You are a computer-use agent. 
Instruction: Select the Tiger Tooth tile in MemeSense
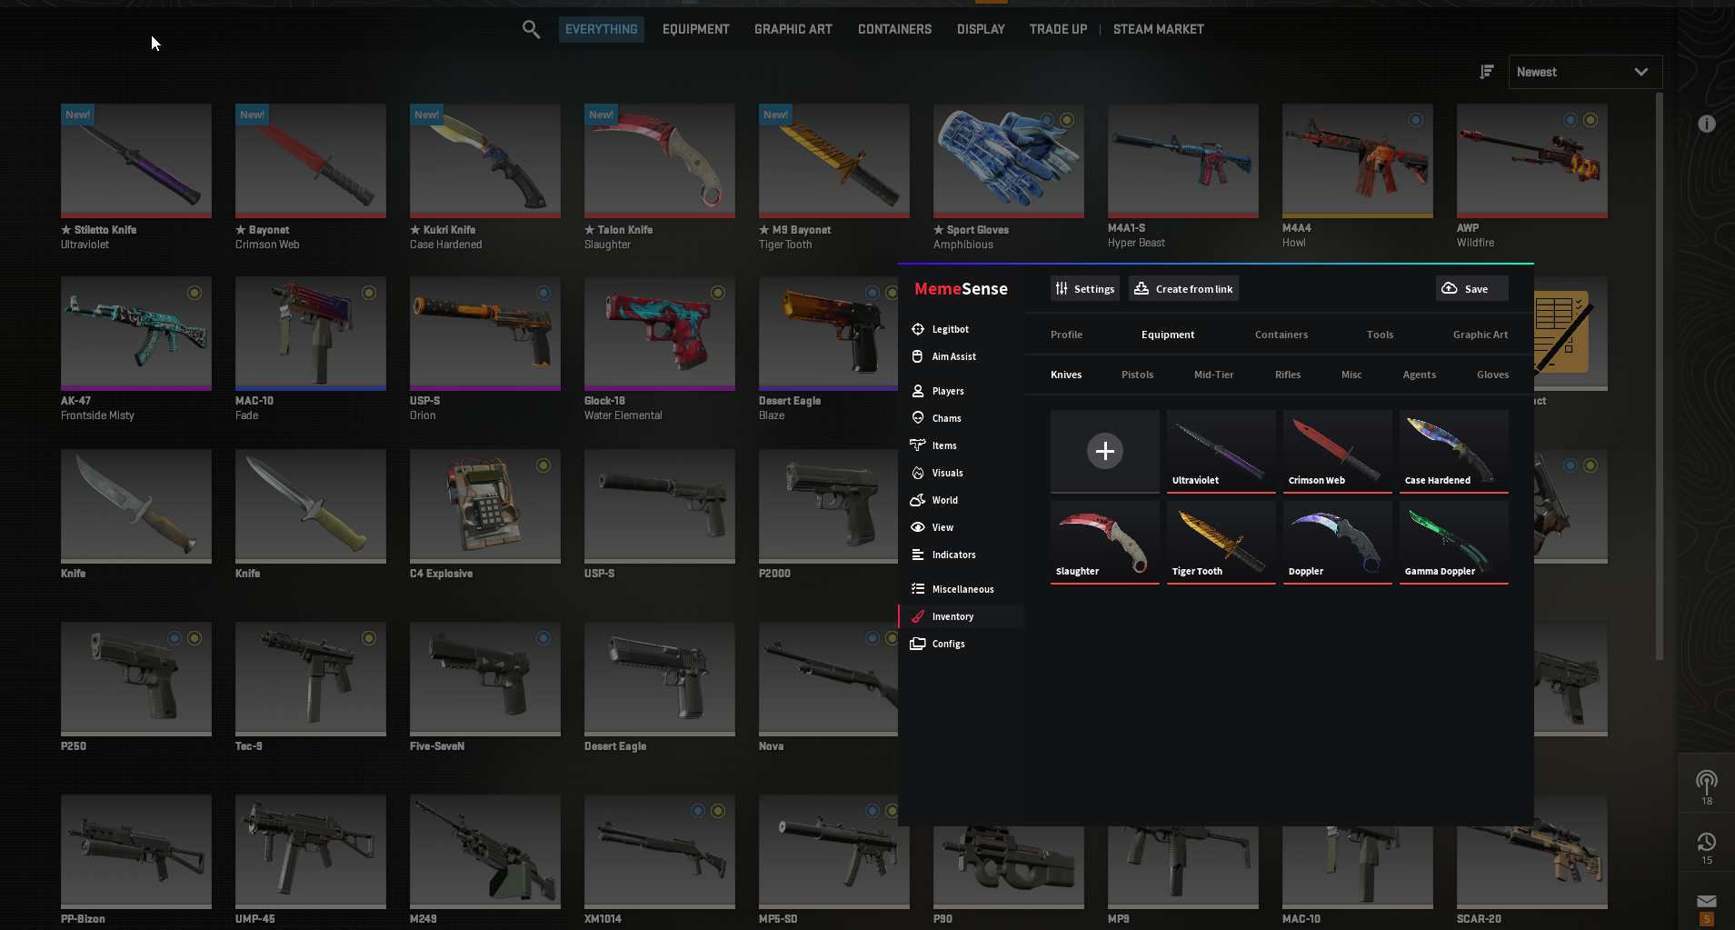point(1221,542)
